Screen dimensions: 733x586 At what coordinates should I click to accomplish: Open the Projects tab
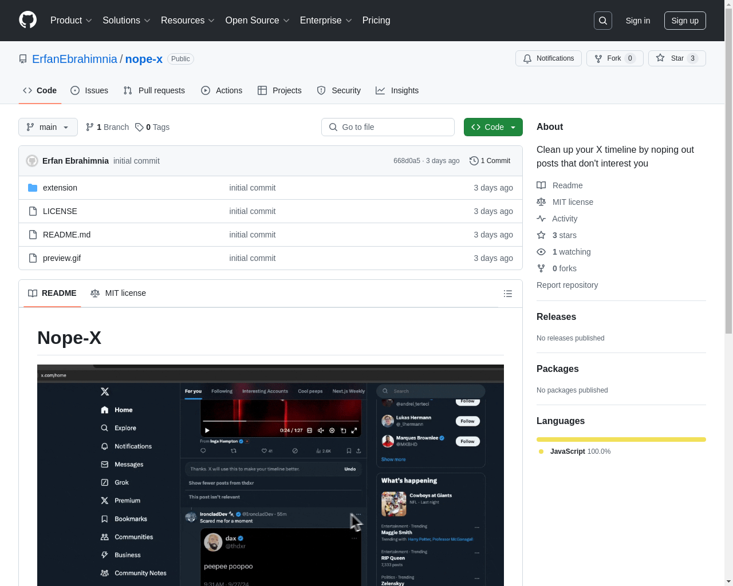(279, 90)
